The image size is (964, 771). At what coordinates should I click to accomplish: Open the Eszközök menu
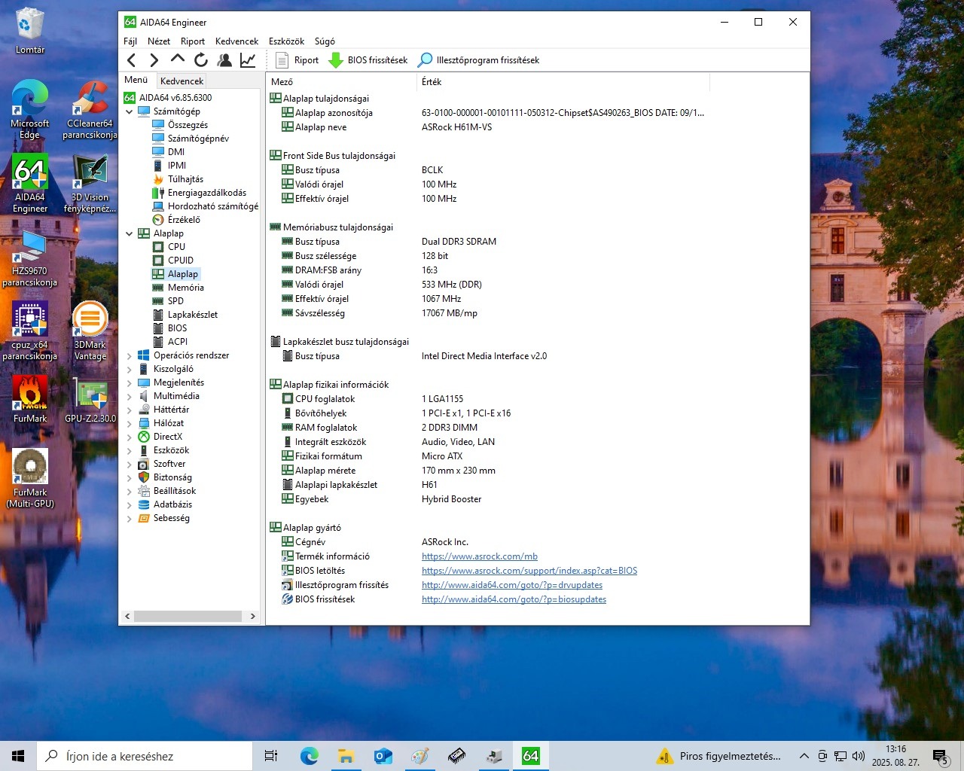[286, 41]
